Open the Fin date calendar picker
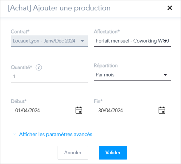This screenshot has width=181, height=164. coord(162,110)
